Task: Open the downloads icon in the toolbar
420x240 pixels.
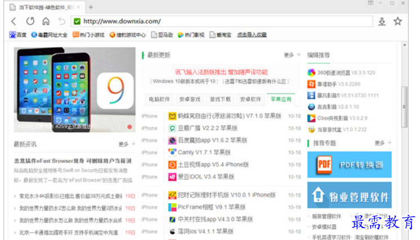Action: 382,21
